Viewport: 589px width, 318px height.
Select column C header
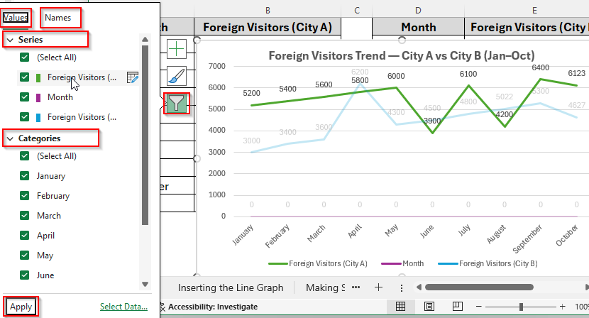(357, 11)
